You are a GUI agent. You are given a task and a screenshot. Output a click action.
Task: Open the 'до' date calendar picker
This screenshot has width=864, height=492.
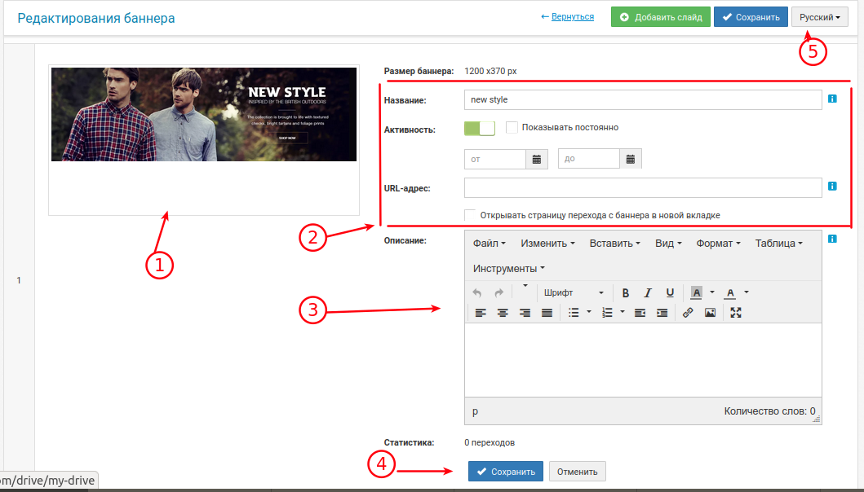click(631, 159)
